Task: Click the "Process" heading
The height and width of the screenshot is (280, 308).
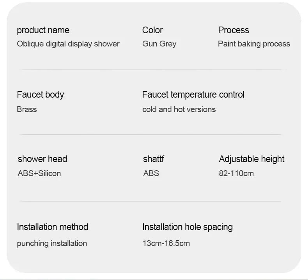Action: (x=234, y=30)
